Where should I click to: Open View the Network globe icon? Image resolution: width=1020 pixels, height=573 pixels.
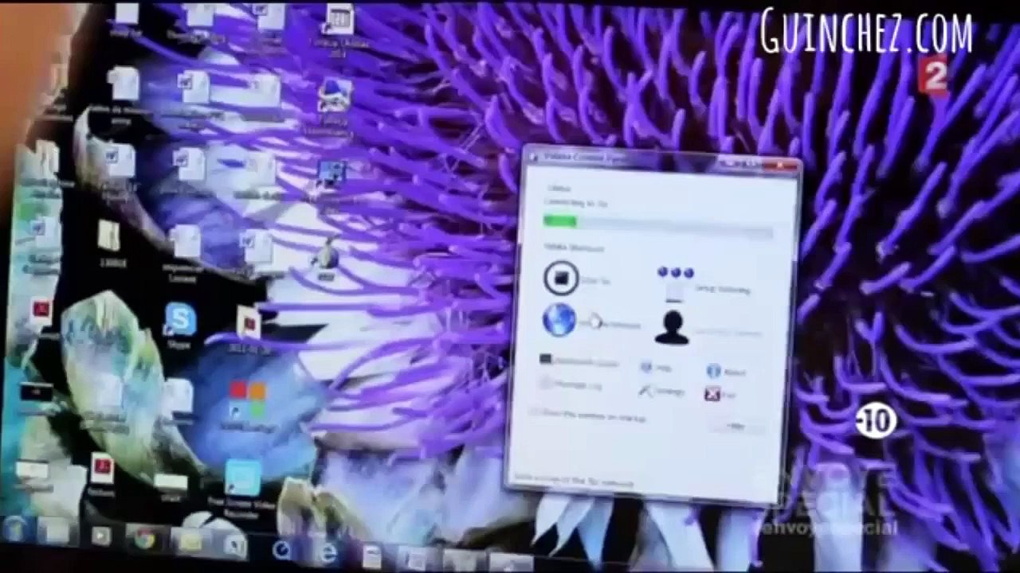pos(559,320)
